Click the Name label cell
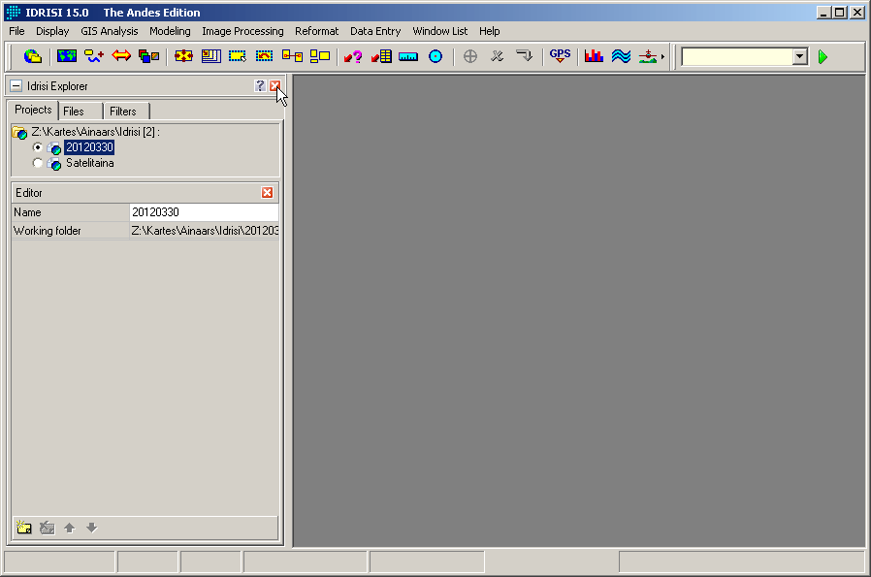This screenshot has height=577, width=871. [x=71, y=212]
